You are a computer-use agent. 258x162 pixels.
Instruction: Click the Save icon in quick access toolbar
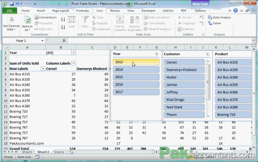click(12, 4)
